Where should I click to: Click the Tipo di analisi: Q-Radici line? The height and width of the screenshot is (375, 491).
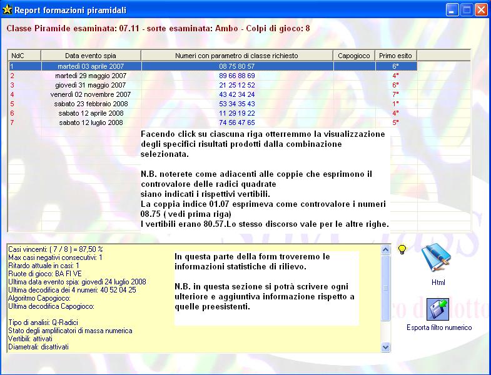tap(43, 322)
